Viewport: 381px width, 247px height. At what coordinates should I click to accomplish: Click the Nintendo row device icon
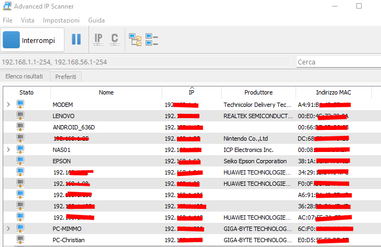pos(20,138)
